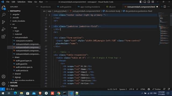172x96 pixels.
Task: Click restuarentdash folder in breadcrumb
Action: point(60,11)
